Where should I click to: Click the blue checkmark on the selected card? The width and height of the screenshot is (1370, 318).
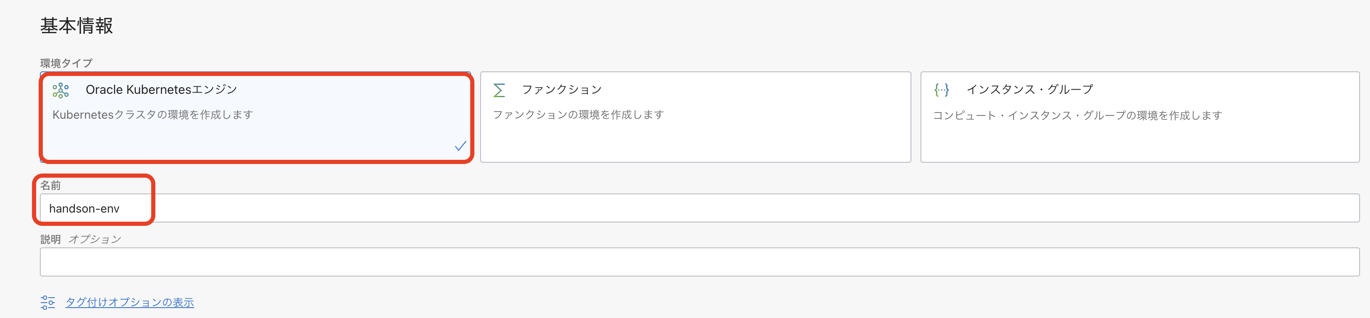coord(461,146)
